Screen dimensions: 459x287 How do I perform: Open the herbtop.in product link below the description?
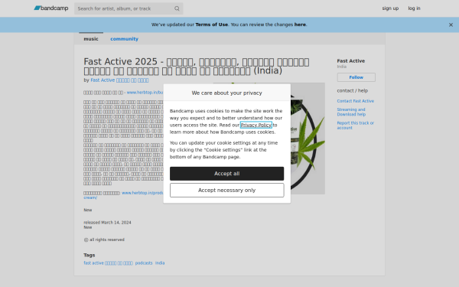pos(142,193)
